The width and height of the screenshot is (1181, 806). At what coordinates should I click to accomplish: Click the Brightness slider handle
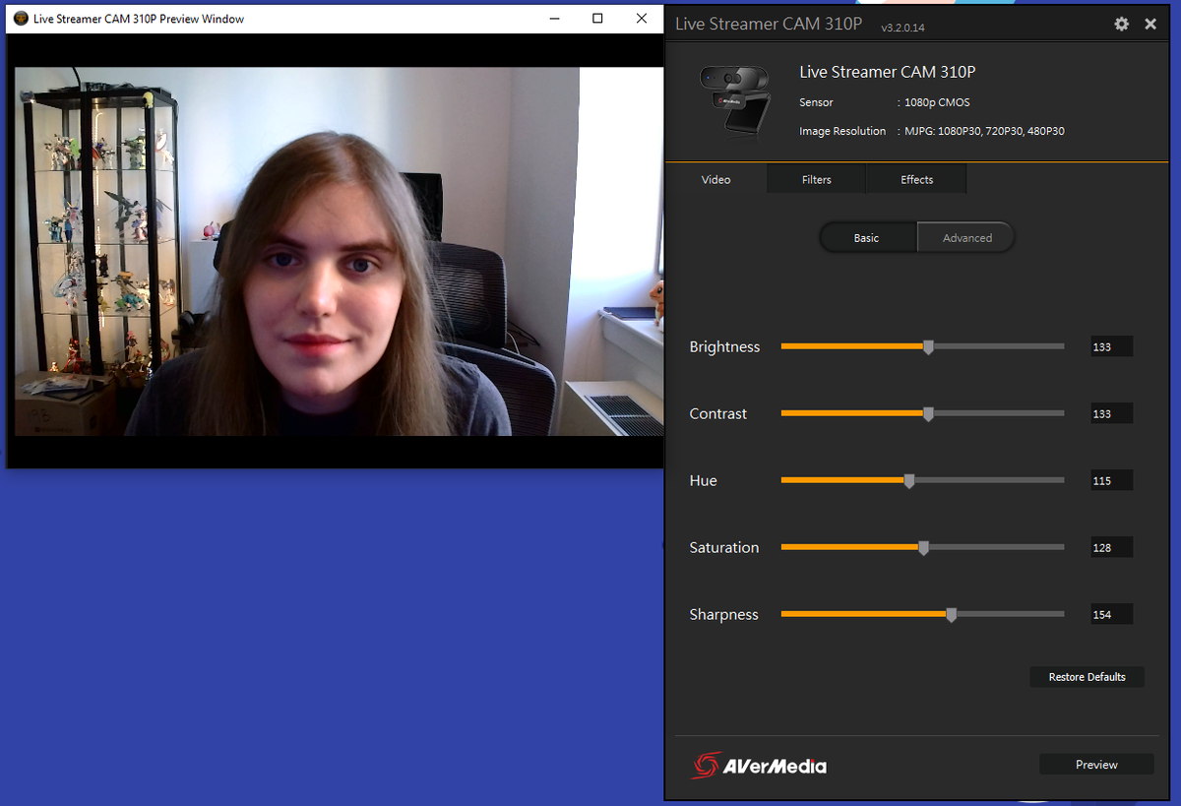click(x=928, y=346)
